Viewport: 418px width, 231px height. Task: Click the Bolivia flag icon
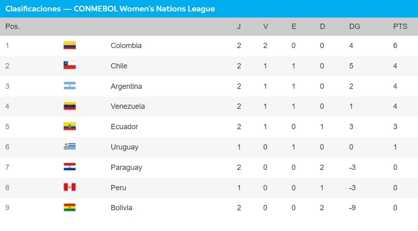tap(70, 208)
